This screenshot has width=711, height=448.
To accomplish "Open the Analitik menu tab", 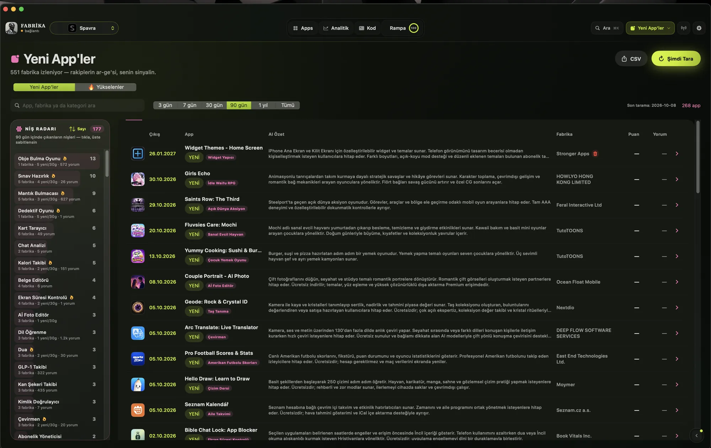I will 336,28.
